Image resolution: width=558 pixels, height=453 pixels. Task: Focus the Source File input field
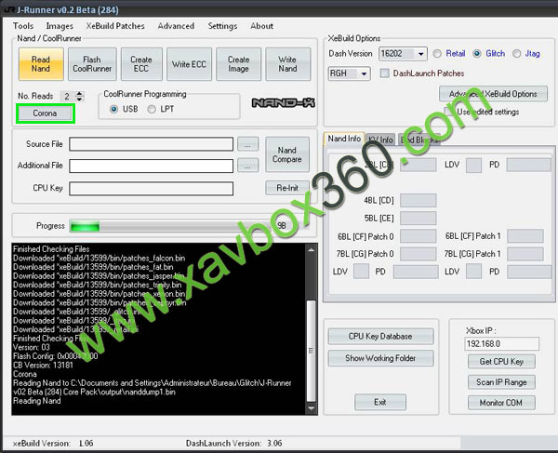[x=152, y=144]
